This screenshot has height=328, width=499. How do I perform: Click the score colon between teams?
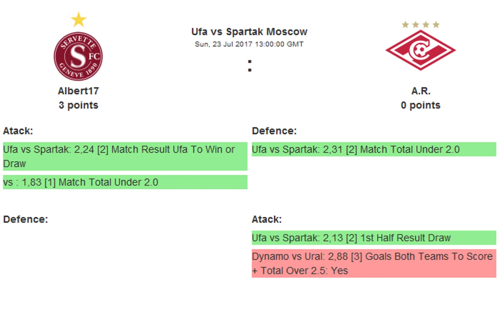(x=250, y=66)
